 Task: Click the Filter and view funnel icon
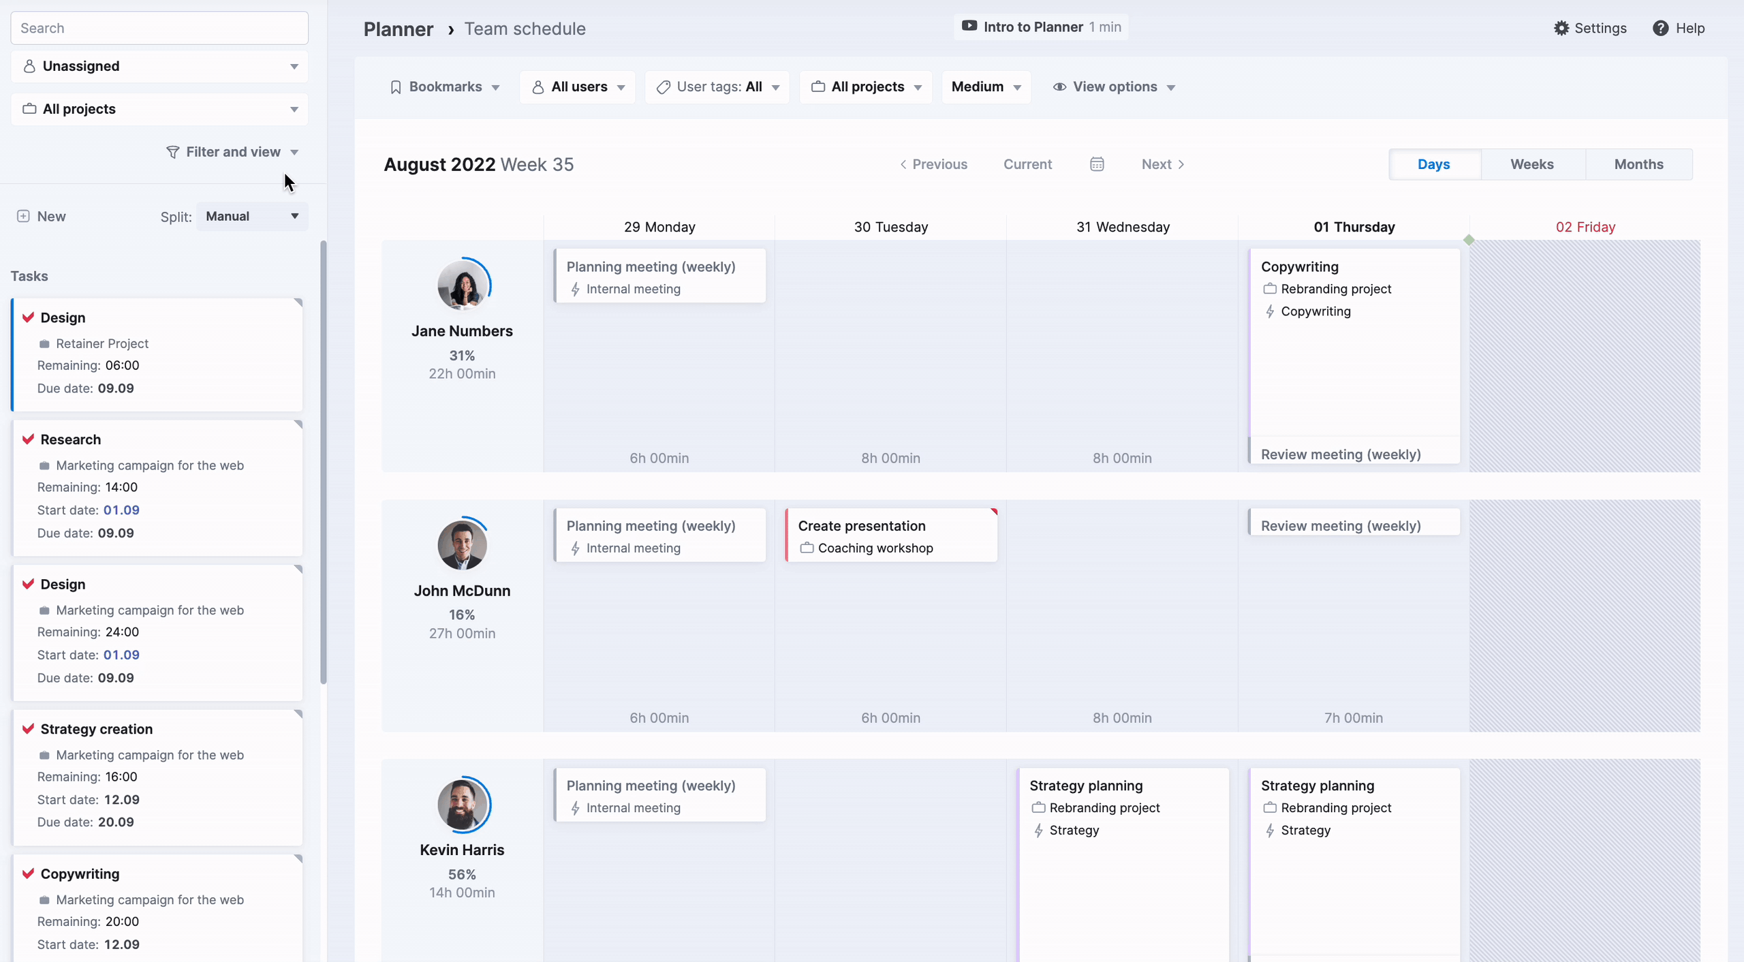(x=173, y=152)
